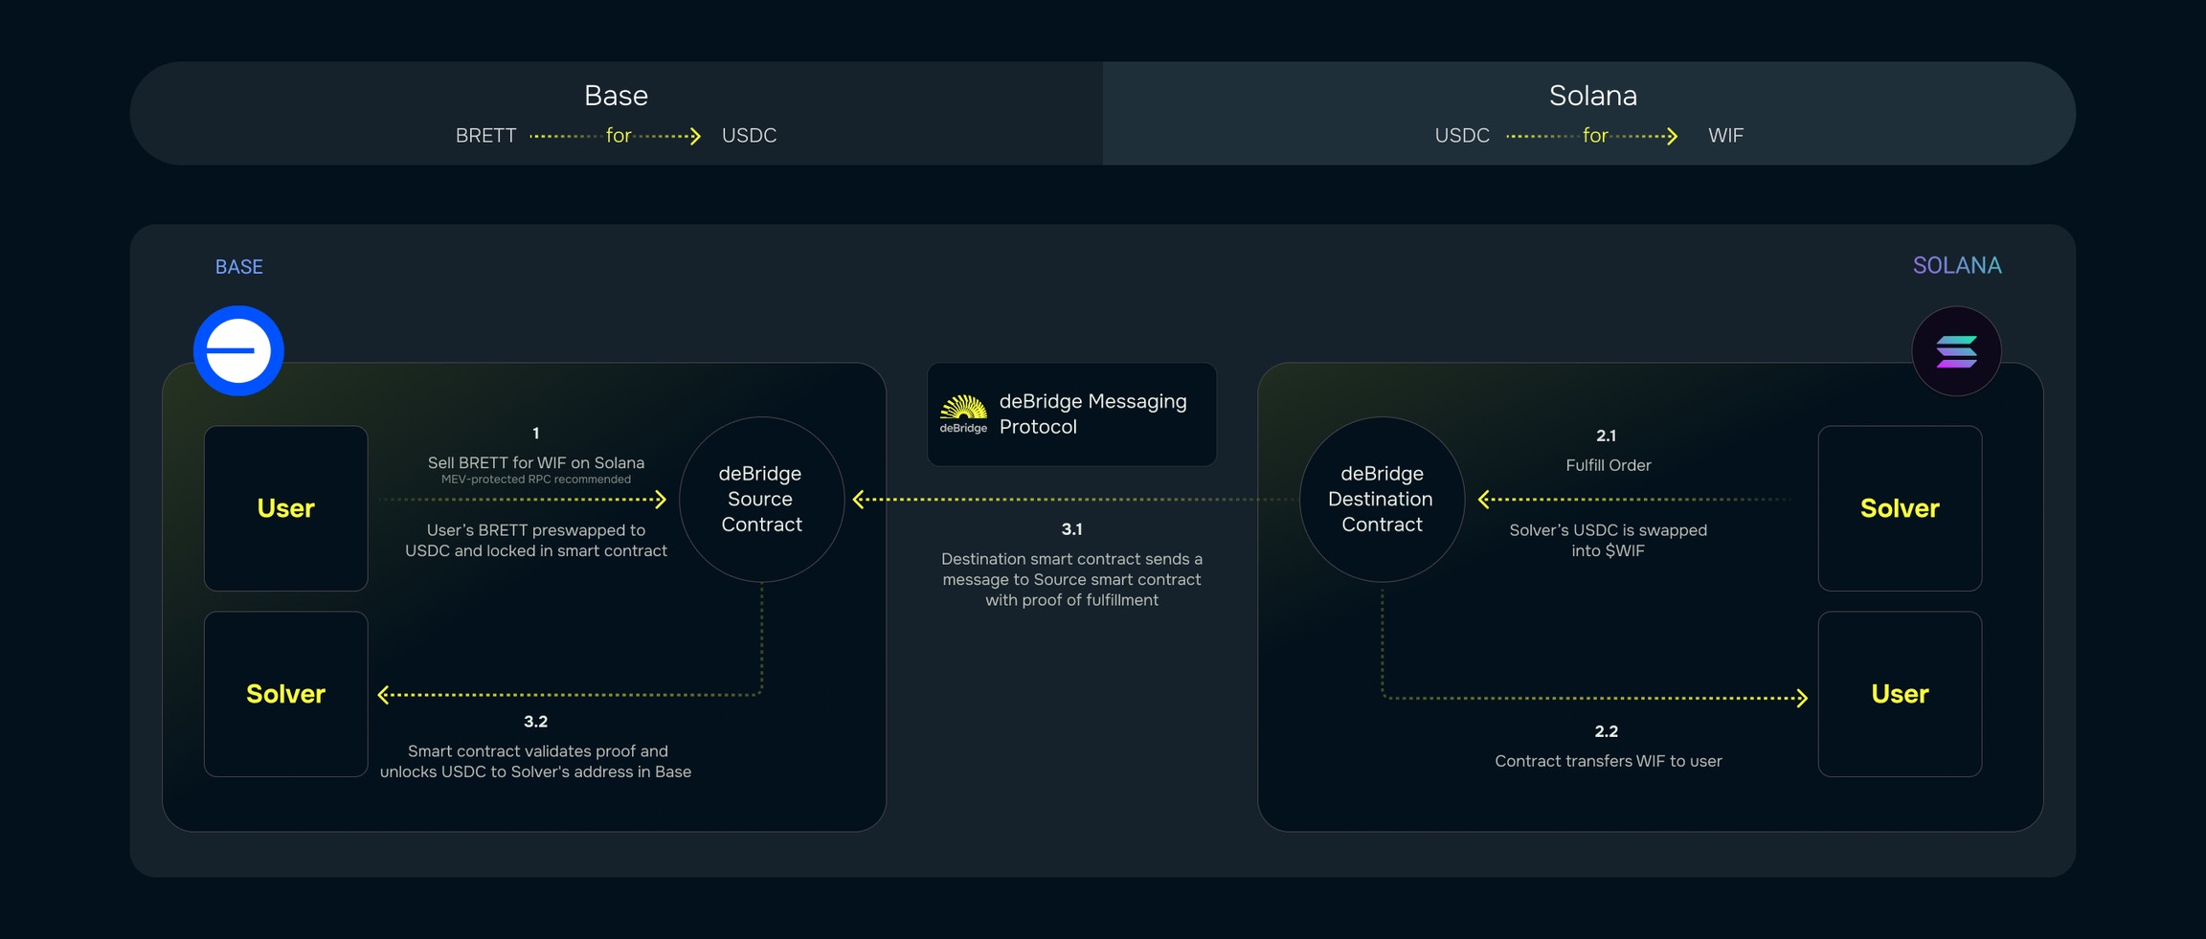Click text 'Contract transfers WIF to user'

(x=1609, y=761)
